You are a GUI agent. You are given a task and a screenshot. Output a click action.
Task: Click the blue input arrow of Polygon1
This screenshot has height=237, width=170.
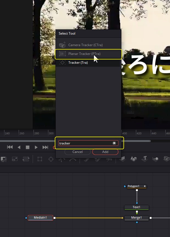(x=125, y=186)
